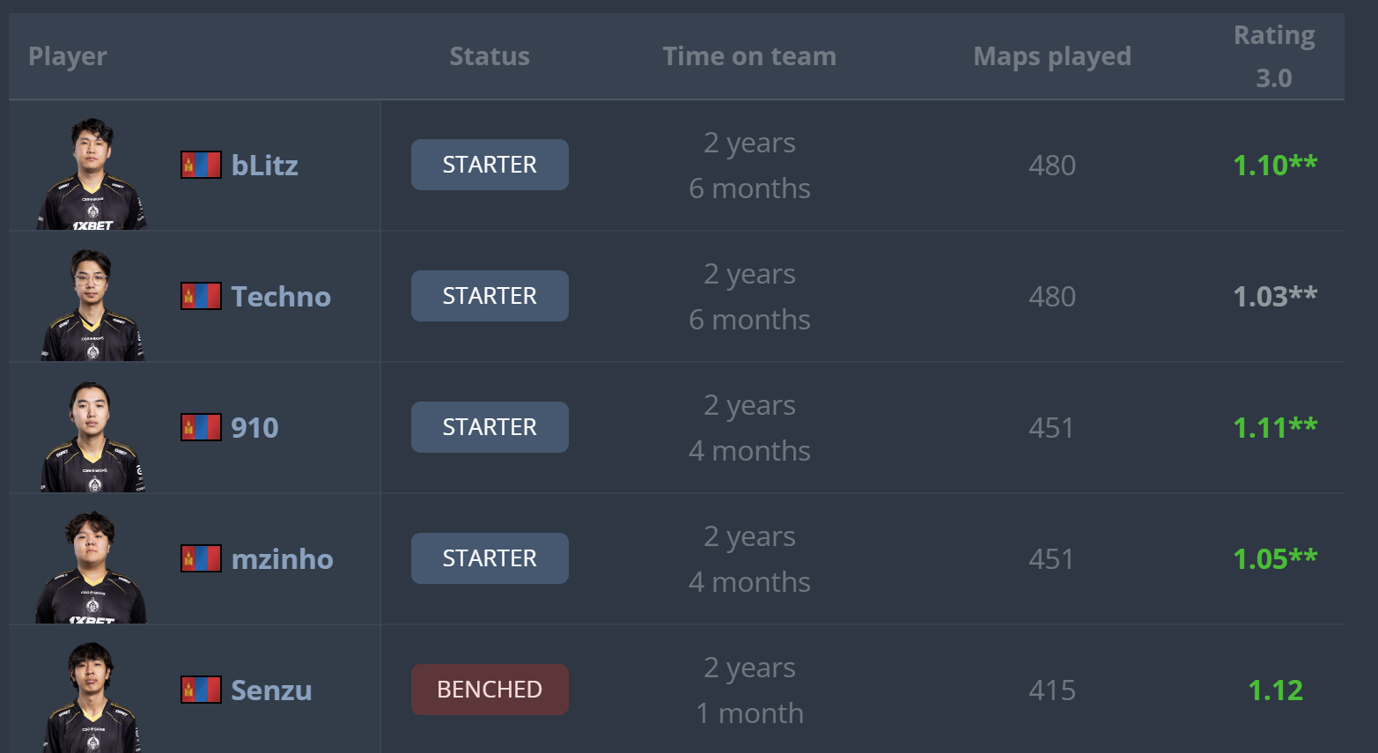The width and height of the screenshot is (1378, 753).
Task: Click the STARTER badge in bLitz's row
Action: point(490,165)
